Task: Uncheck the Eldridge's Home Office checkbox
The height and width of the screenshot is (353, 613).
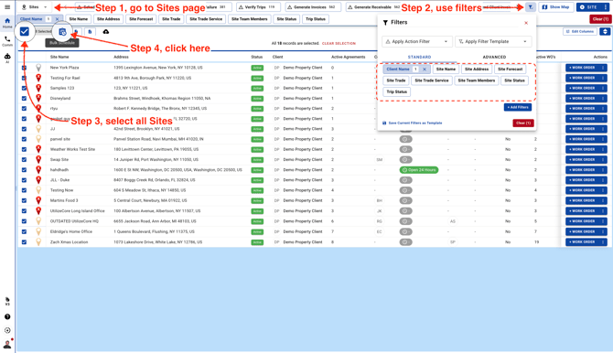Action: click(24, 231)
